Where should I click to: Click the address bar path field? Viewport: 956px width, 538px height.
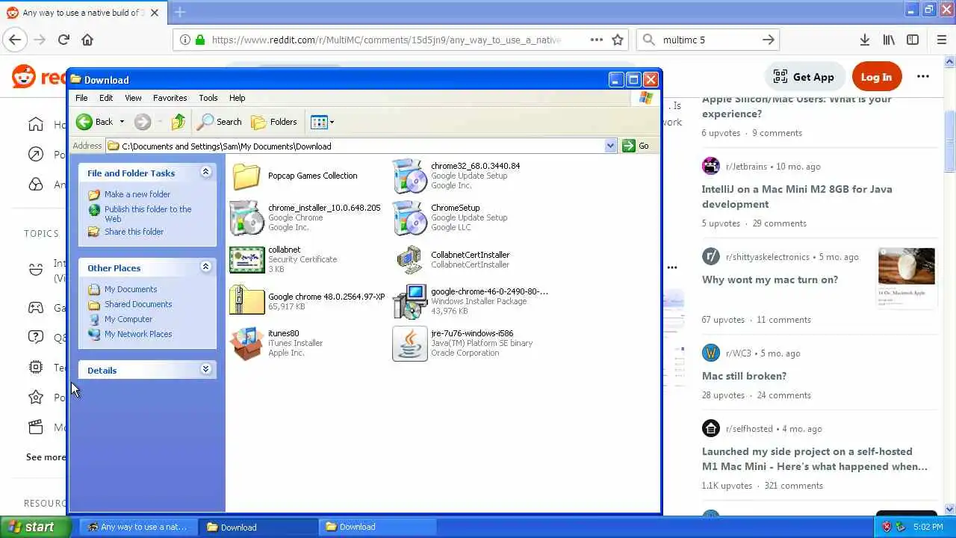coord(356,146)
